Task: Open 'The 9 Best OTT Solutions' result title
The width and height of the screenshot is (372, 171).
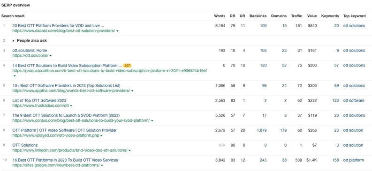Action: (66, 115)
